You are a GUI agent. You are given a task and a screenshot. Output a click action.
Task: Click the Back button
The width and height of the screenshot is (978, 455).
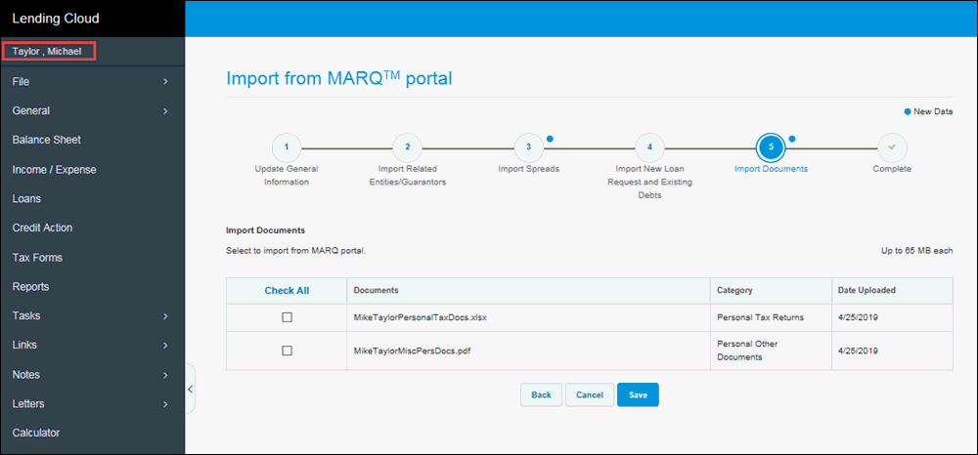[542, 394]
